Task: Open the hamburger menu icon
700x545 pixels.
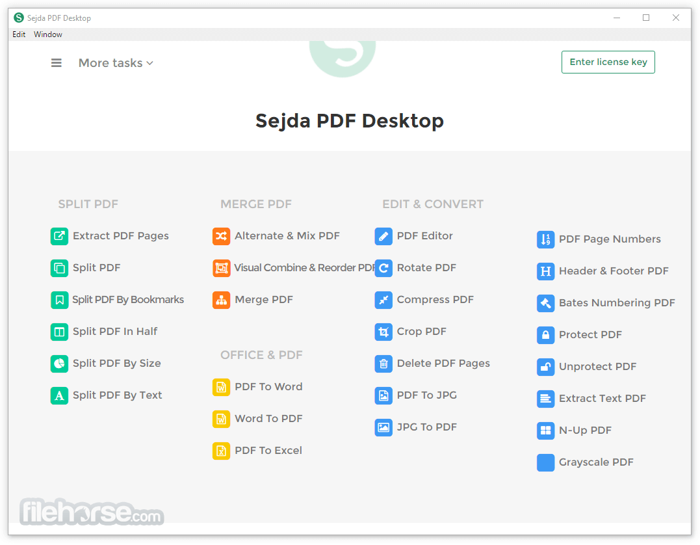Action: click(x=57, y=63)
